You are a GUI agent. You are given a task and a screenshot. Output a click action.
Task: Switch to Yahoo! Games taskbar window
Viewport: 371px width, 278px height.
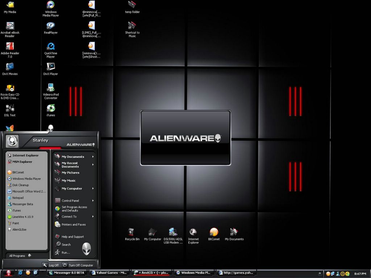point(109,273)
